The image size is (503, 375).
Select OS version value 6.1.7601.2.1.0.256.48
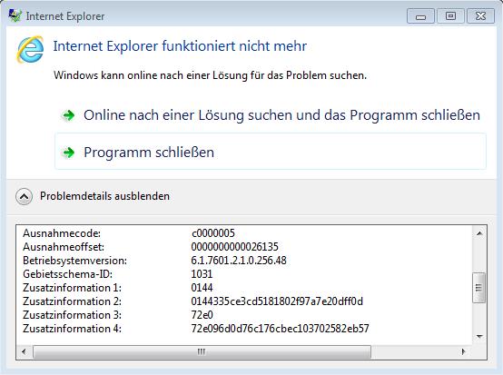point(239,261)
